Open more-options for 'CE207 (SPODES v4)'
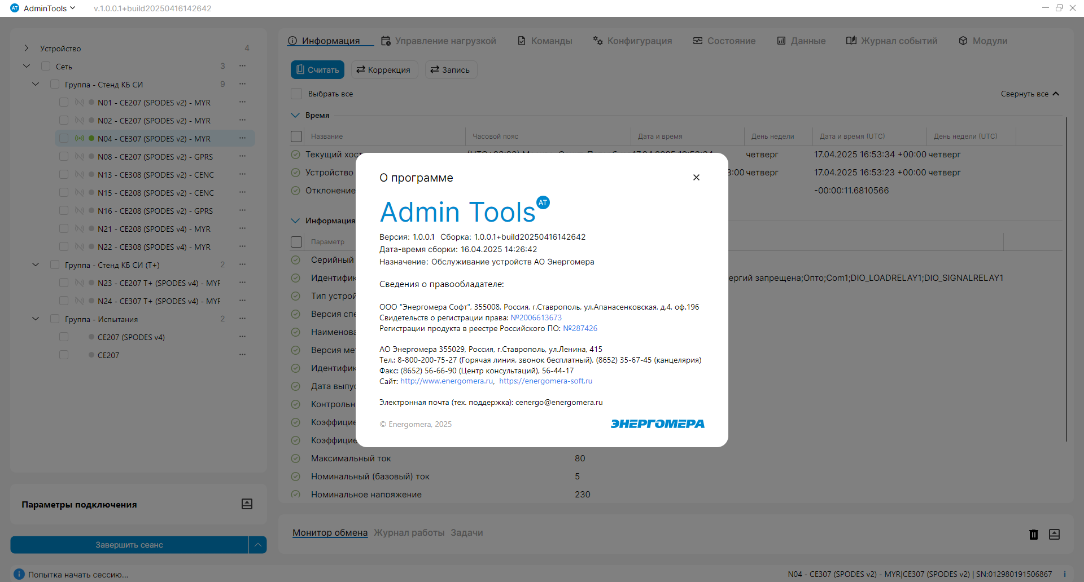 click(x=242, y=337)
